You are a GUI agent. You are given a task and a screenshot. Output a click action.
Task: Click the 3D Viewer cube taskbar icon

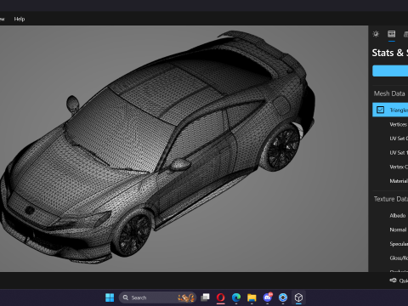coord(298,297)
